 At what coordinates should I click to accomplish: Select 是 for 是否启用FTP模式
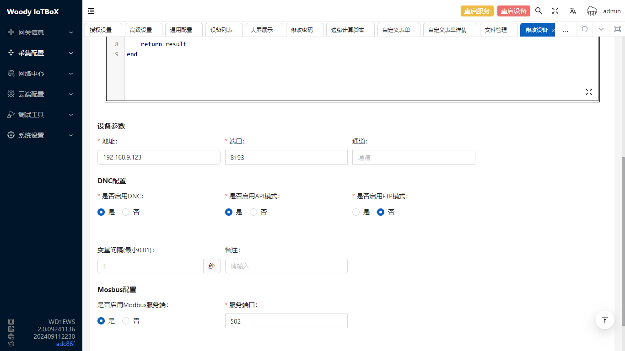356,212
